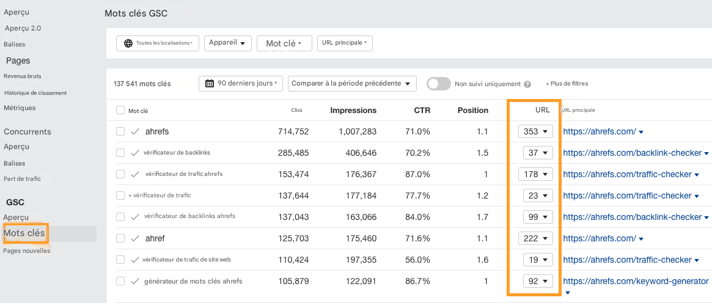
Task: Open the https://ahrefs.com/ link in ahrefs row
Action: [600, 131]
